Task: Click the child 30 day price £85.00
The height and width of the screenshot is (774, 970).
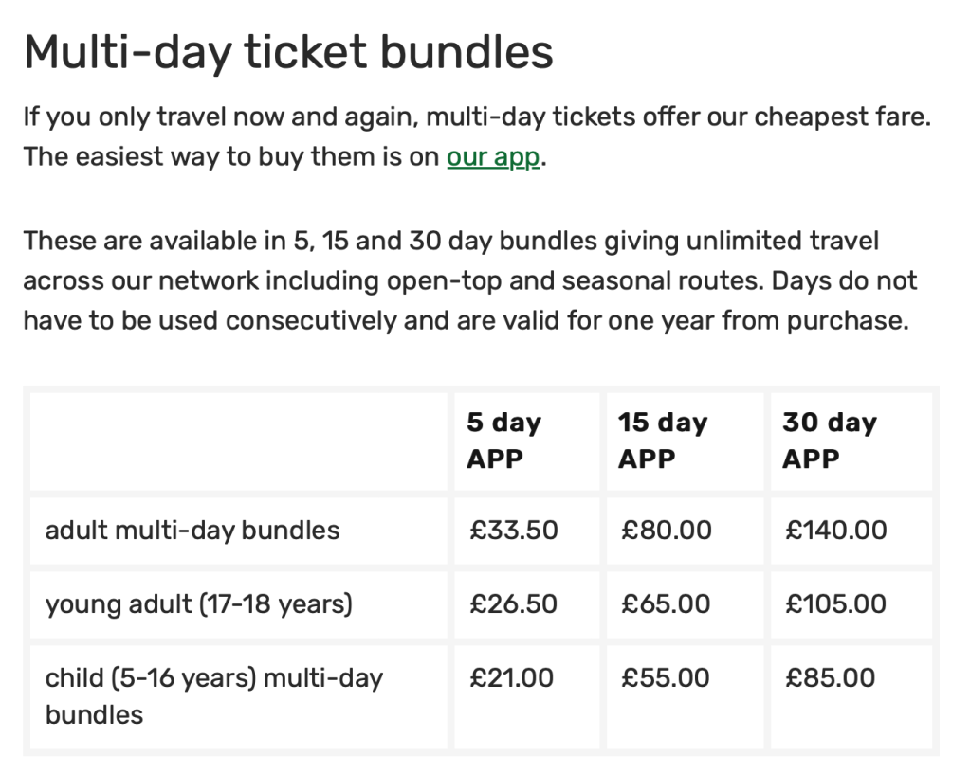Action: (x=831, y=677)
